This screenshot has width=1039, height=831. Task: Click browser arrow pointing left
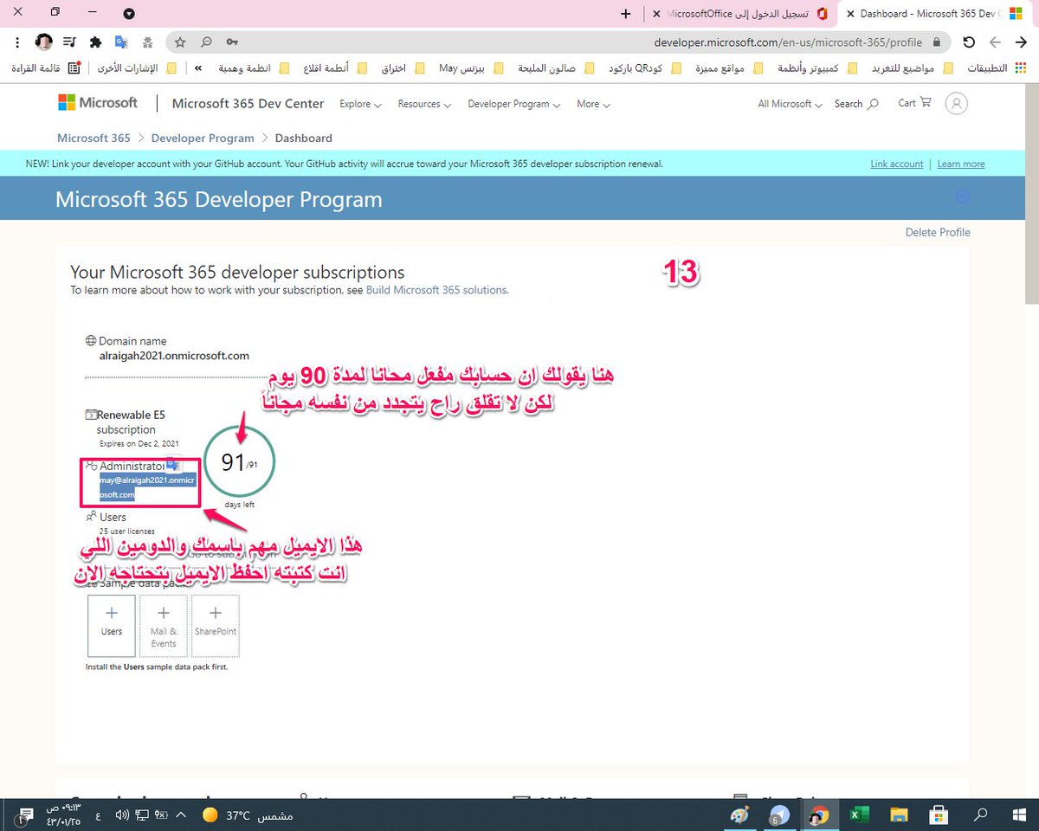[995, 42]
